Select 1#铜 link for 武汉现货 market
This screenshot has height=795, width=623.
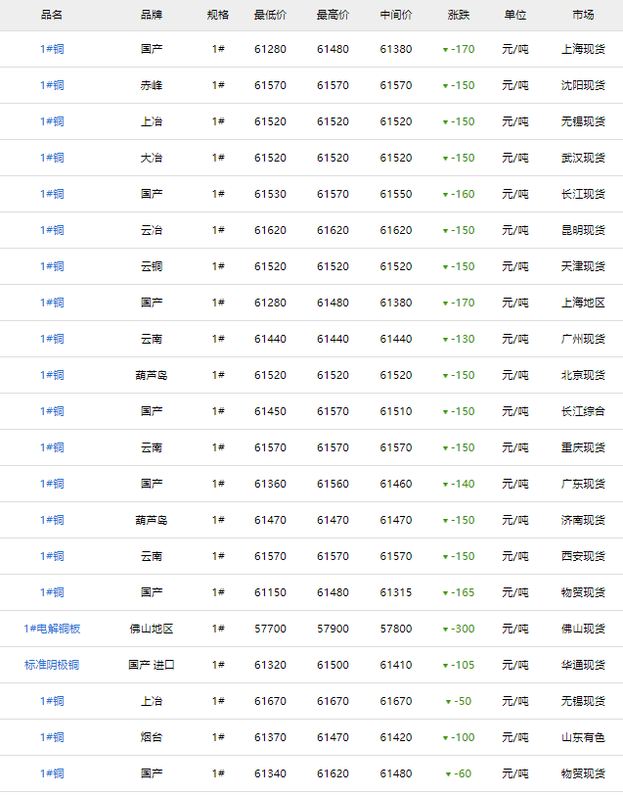(x=52, y=158)
